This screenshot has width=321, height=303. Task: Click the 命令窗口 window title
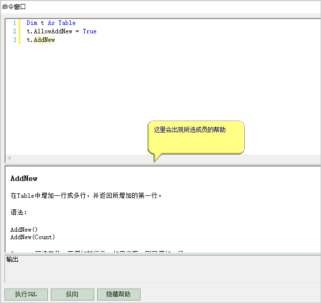tap(14, 7)
